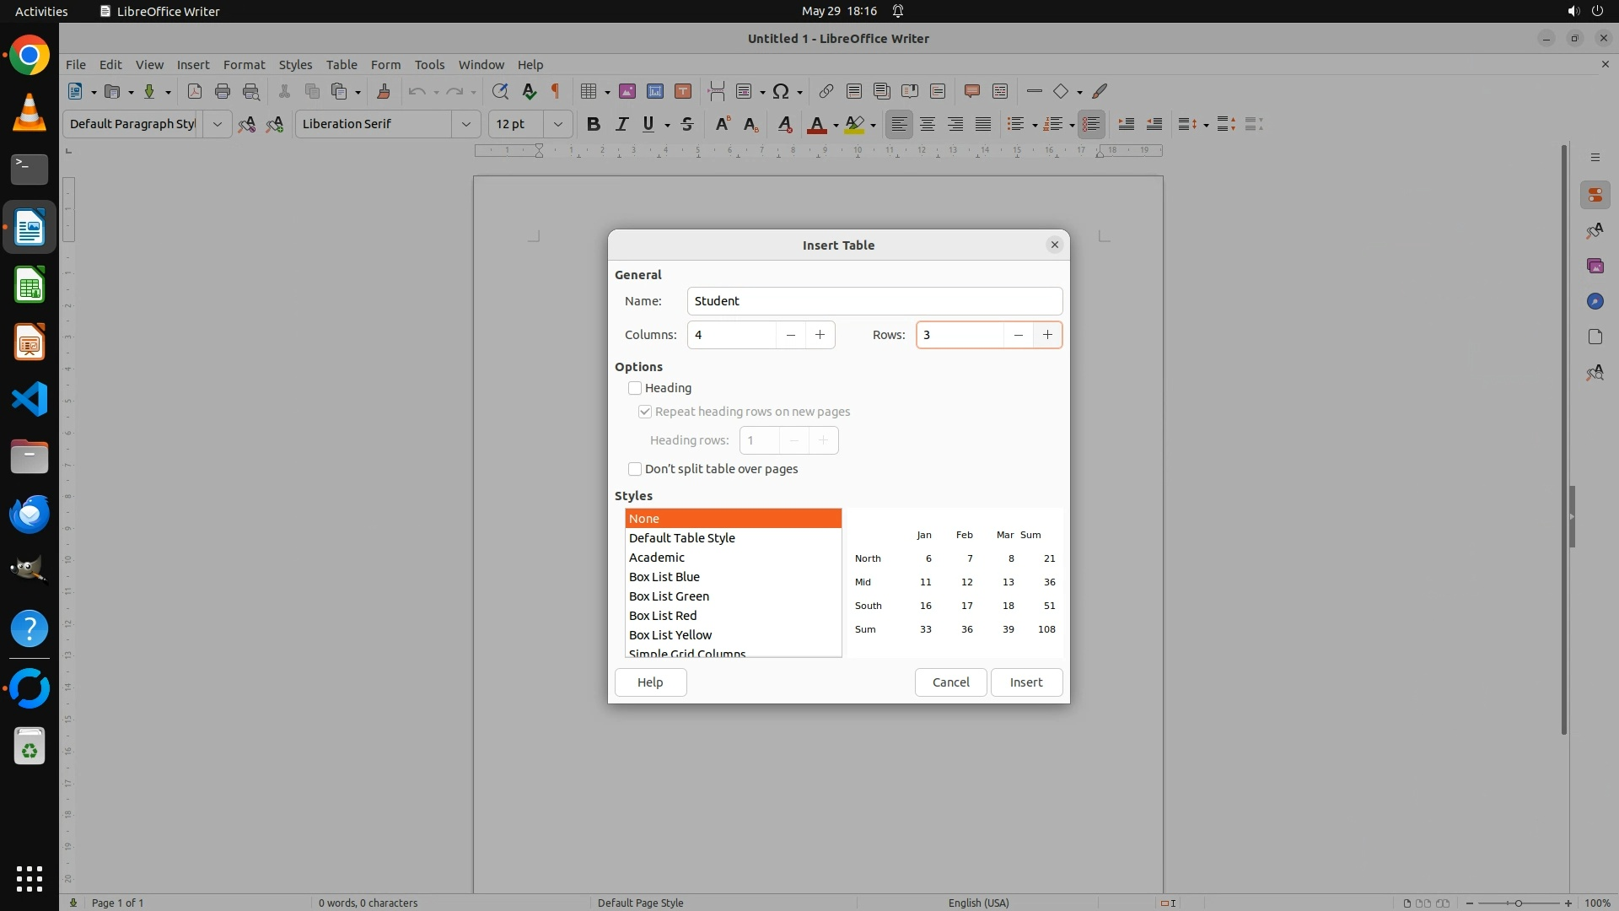Click the Insert Special Character omega icon

click(781, 91)
